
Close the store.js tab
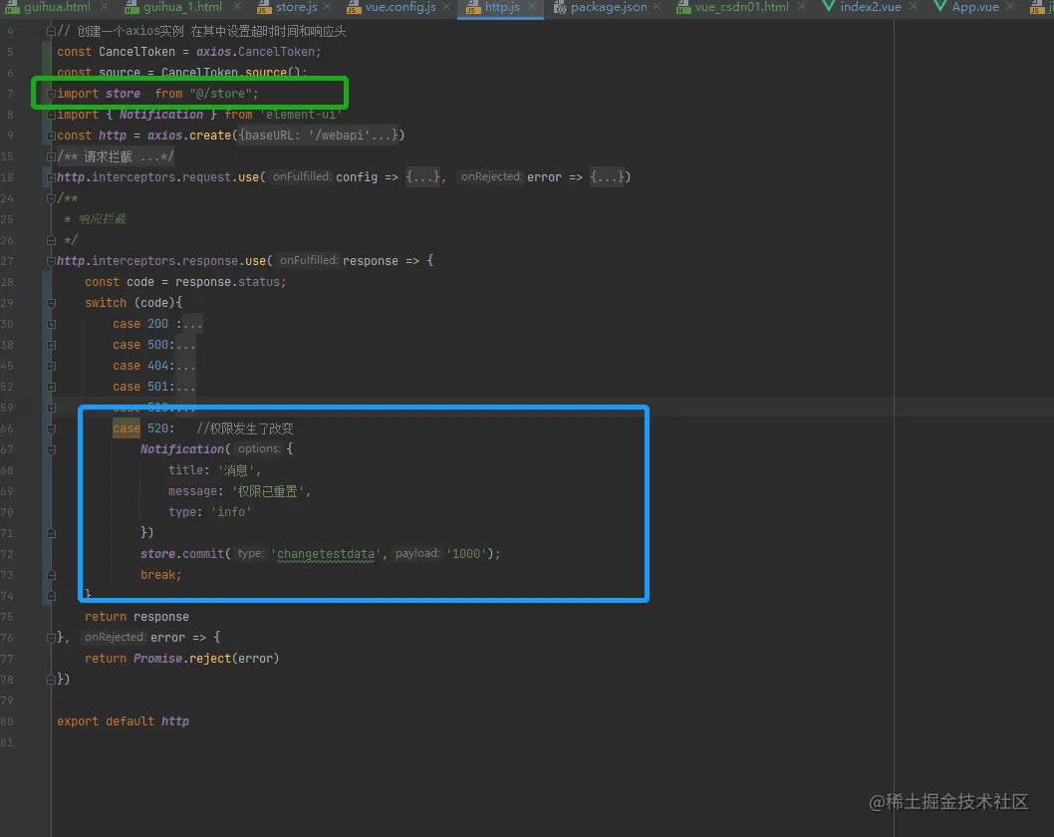(x=328, y=7)
